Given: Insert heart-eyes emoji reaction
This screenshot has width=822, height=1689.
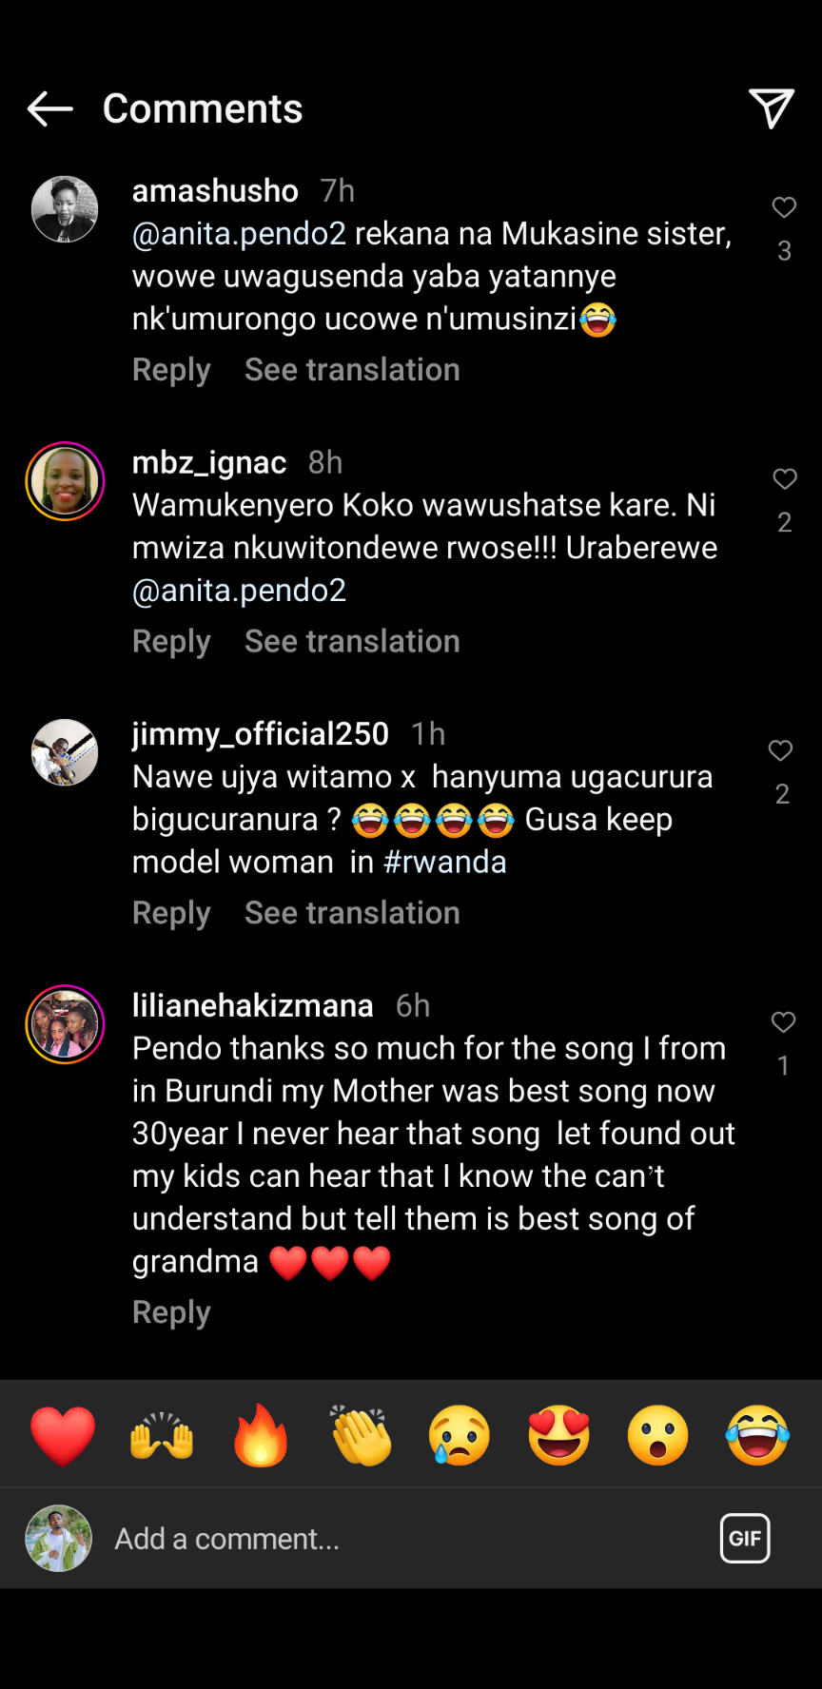Looking at the screenshot, I should (x=559, y=1435).
